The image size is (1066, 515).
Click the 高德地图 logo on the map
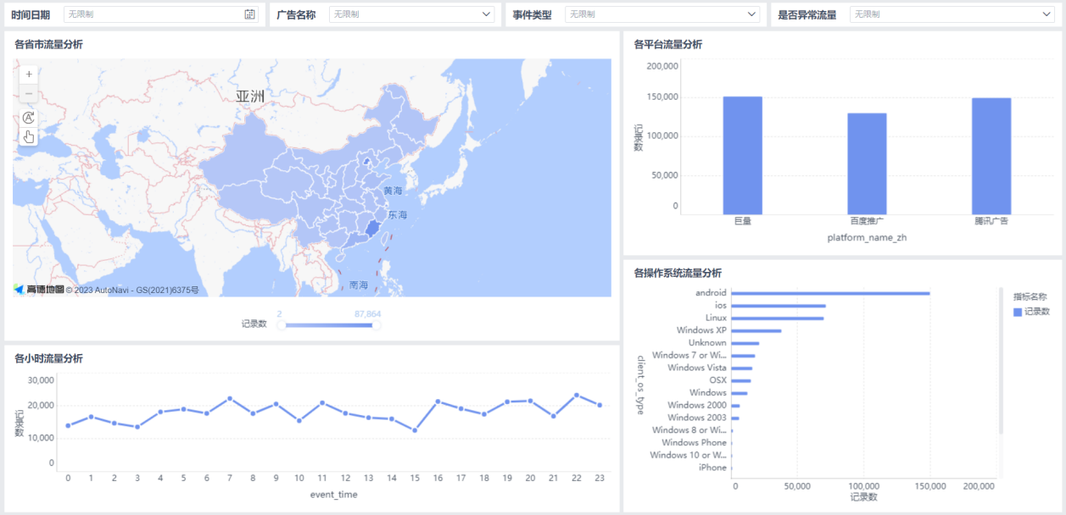(x=39, y=290)
